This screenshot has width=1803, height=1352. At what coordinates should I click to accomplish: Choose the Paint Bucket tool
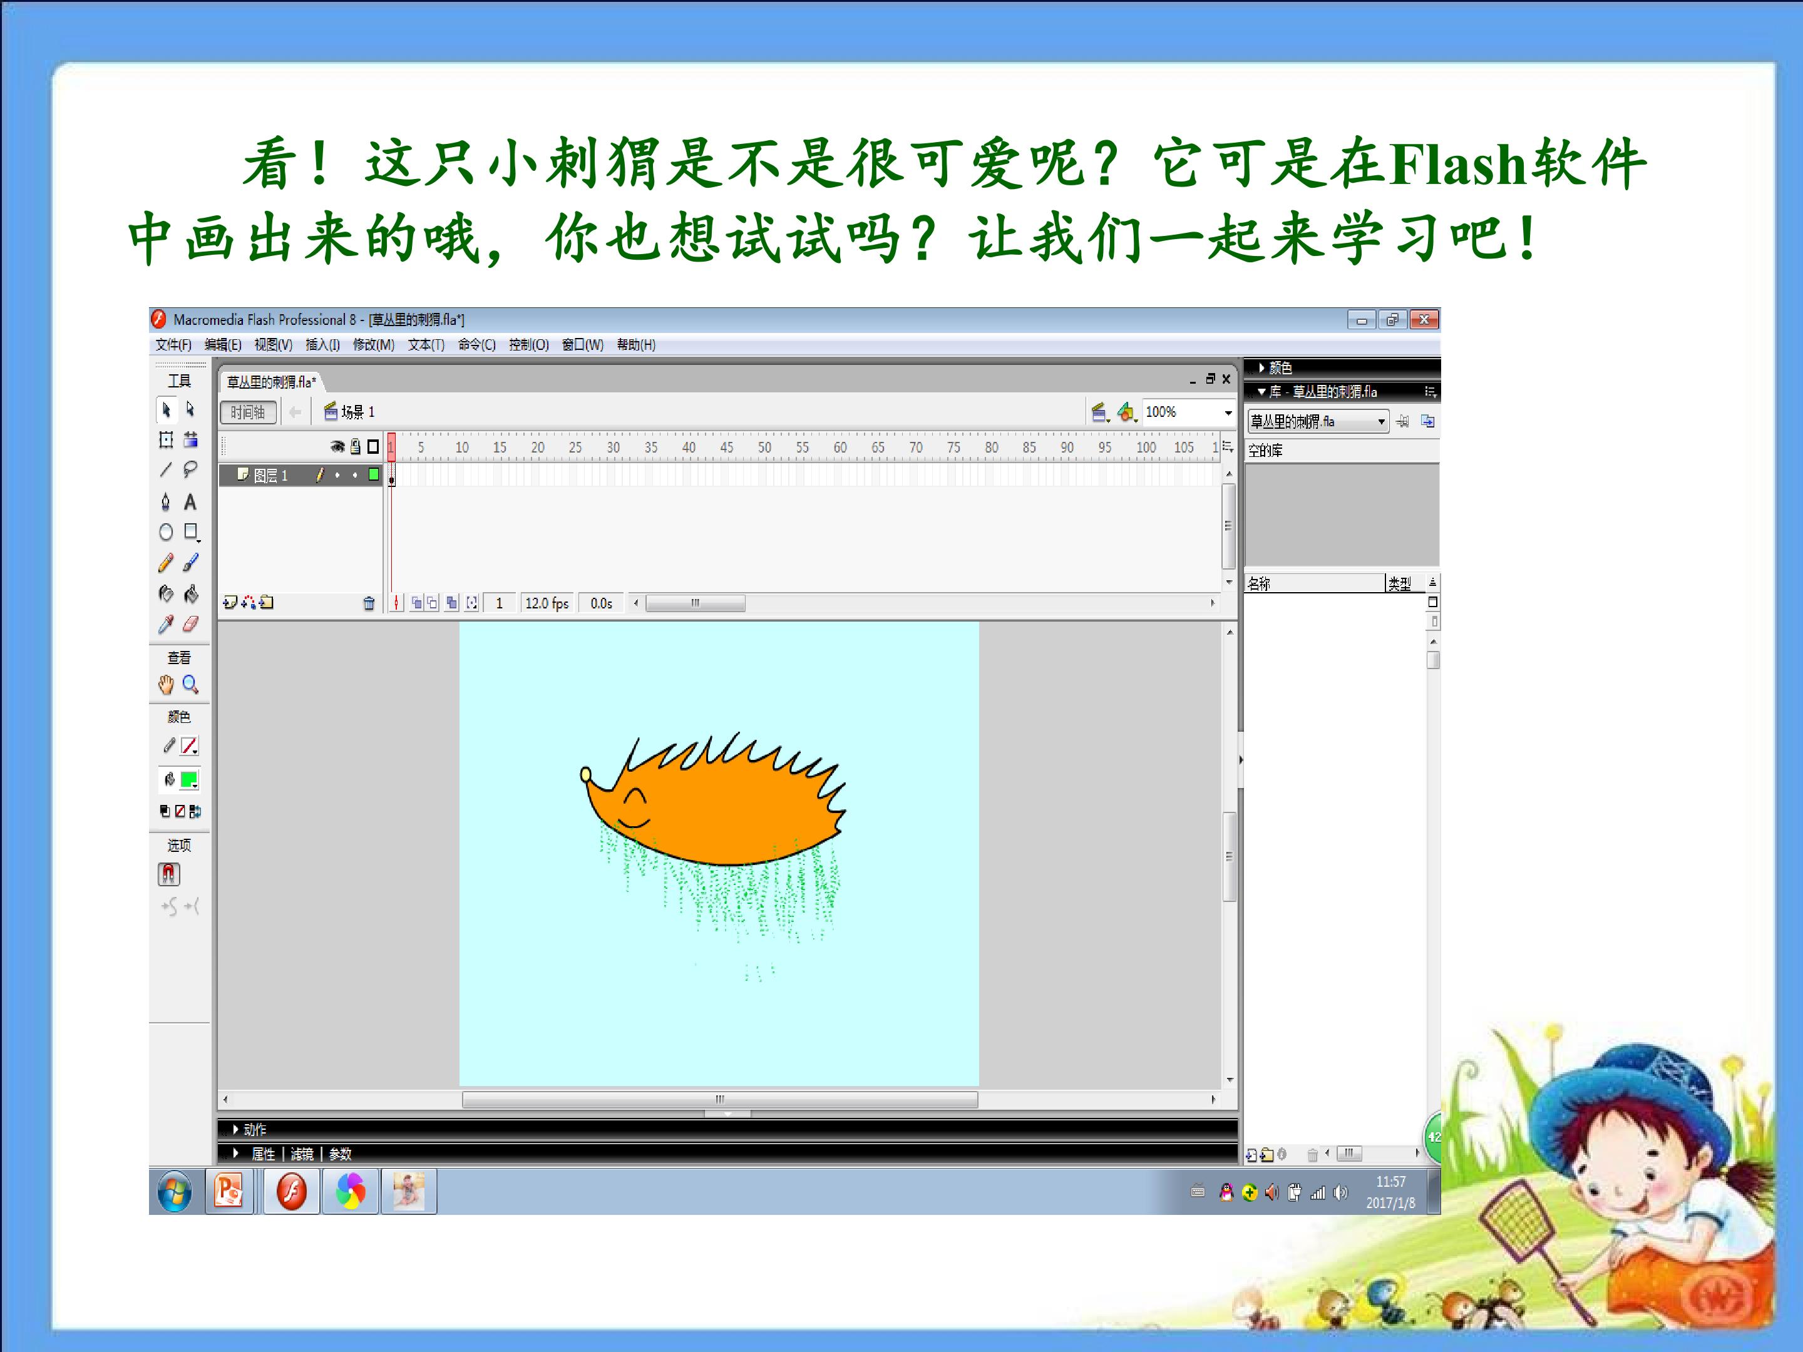pyautogui.click(x=191, y=593)
